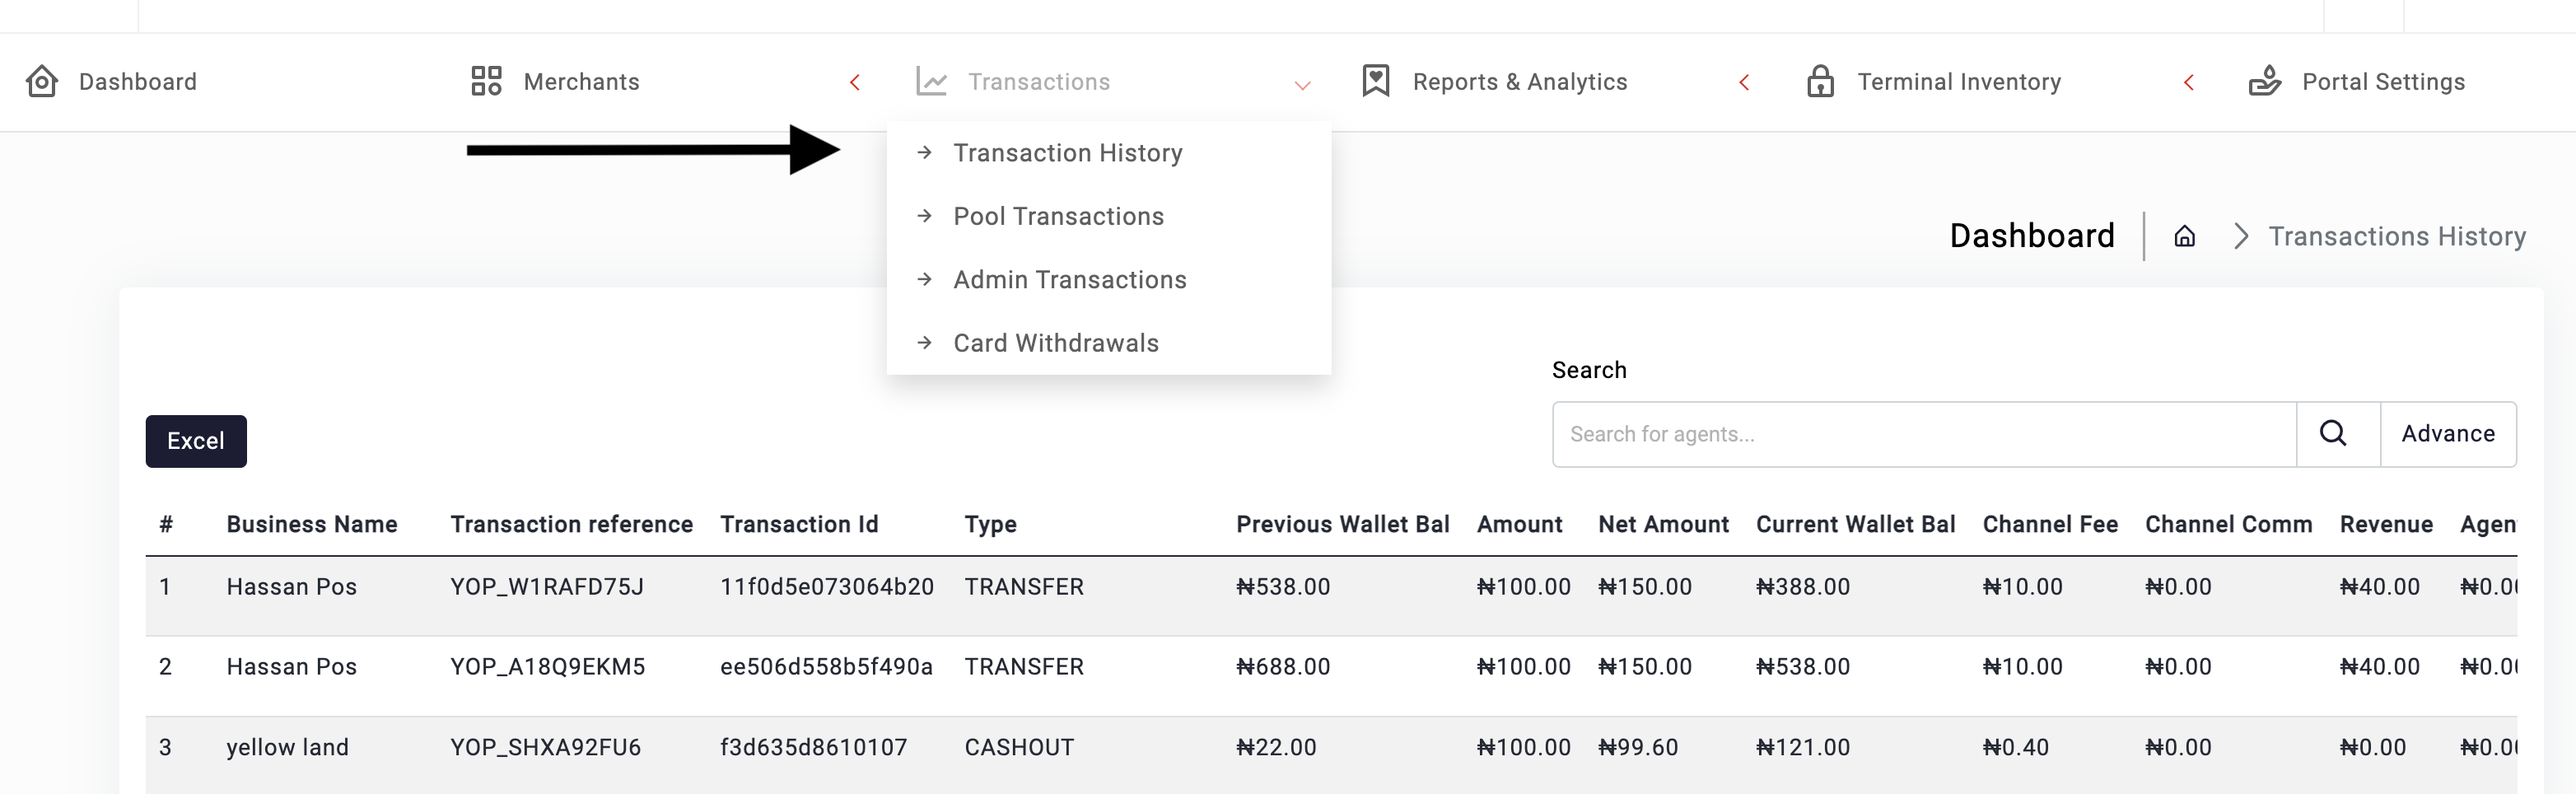Screen dimensions: 2576x794
Task: Open Card Withdrawals menu entry
Action: click(x=1055, y=343)
